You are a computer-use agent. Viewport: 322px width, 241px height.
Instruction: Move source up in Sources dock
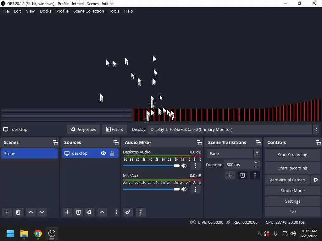[102, 212]
